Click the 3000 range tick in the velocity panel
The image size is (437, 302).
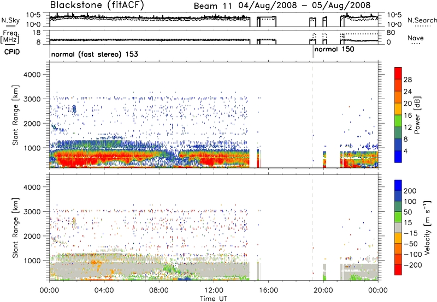(32, 212)
